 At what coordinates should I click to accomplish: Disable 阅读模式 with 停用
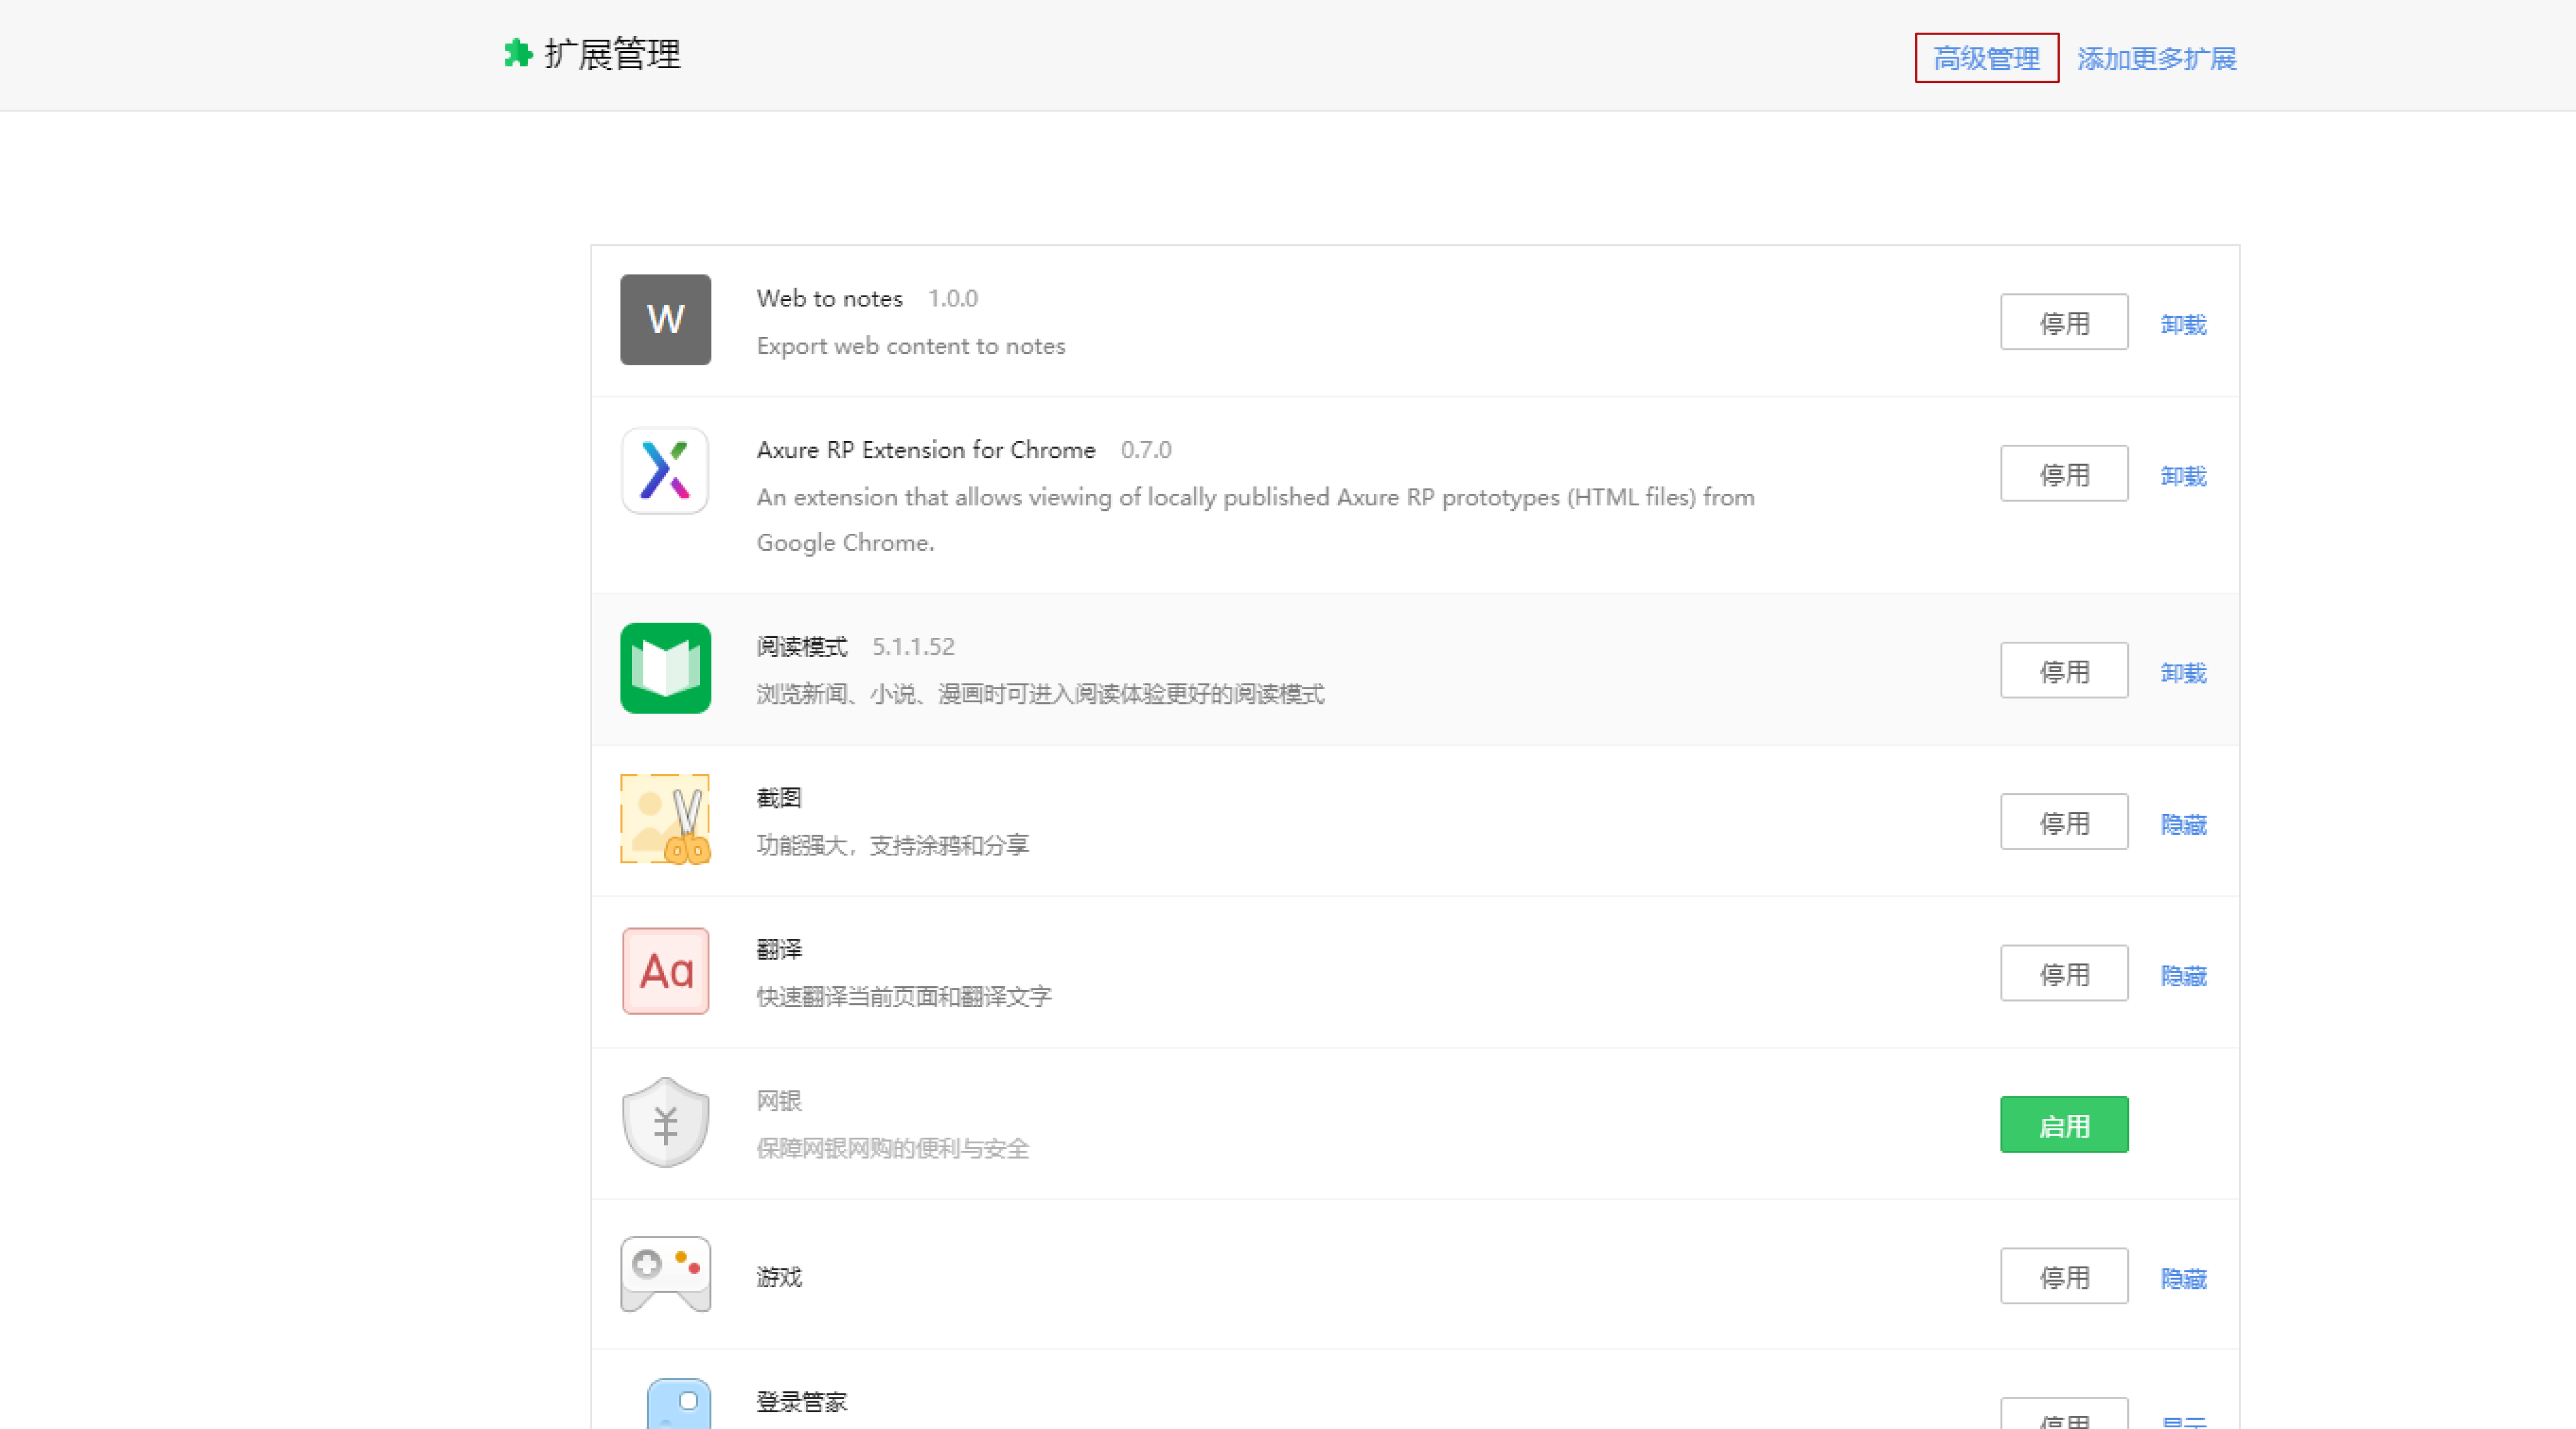[2064, 670]
